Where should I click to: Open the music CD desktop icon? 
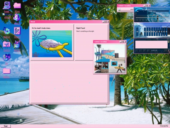[x=7, y=31]
